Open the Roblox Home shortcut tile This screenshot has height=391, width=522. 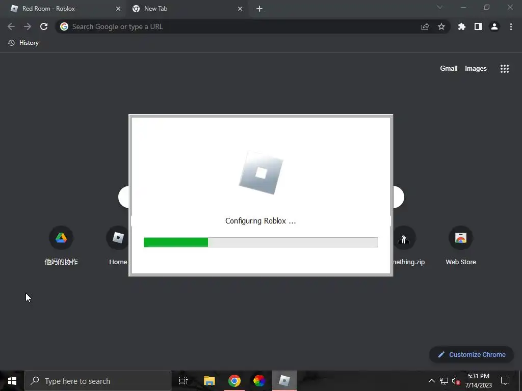click(118, 245)
